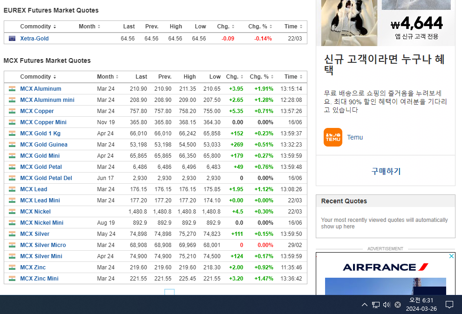Click the MCX Silver high value 75,270
The width and height of the screenshot is (462, 314).
[187, 234]
